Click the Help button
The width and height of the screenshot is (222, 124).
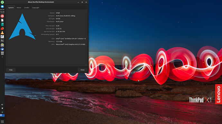11,70
